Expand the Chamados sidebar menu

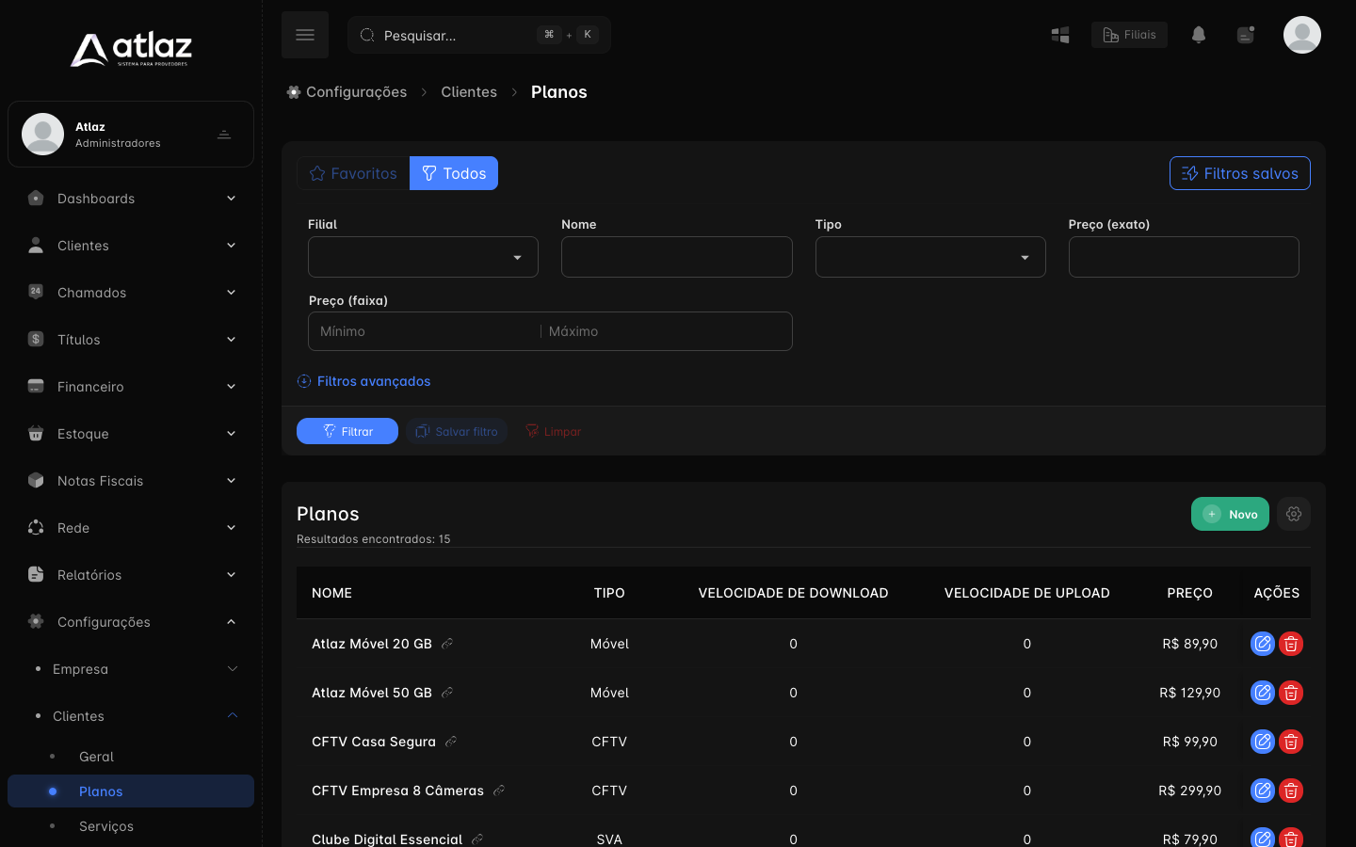pos(131,293)
